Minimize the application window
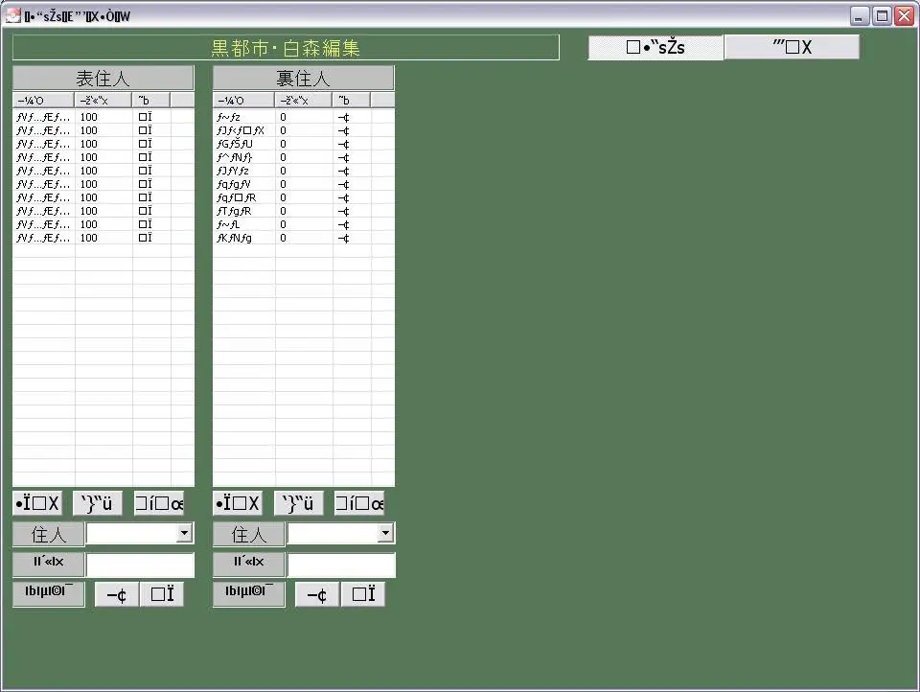 (860, 16)
